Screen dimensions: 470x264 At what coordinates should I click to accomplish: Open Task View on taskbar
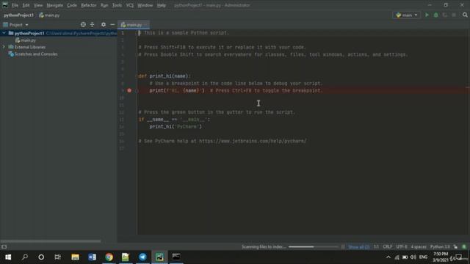click(57, 257)
